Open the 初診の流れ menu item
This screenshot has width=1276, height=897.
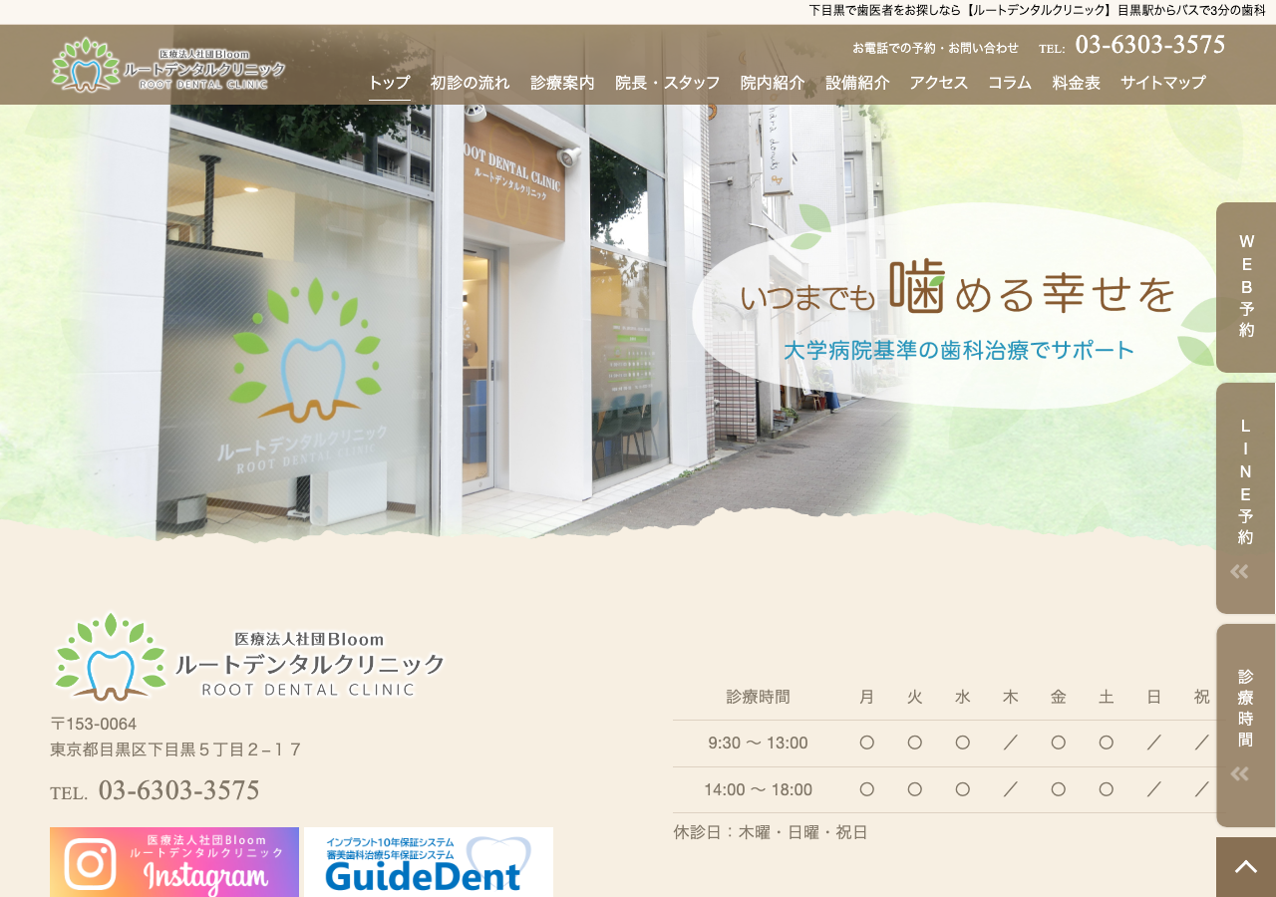pos(470,83)
